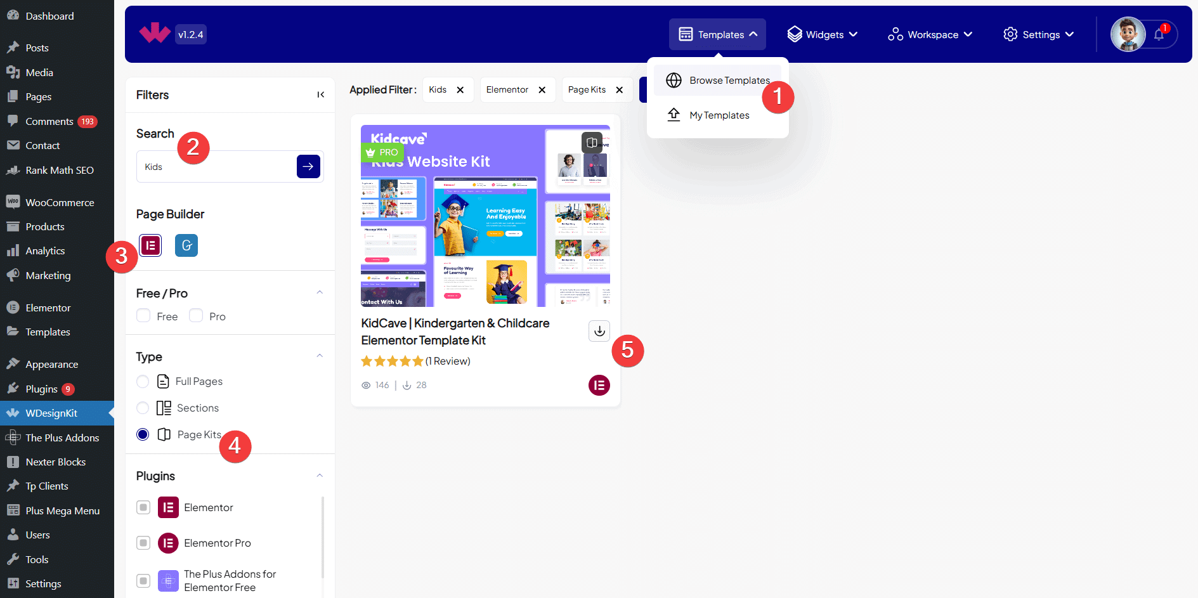Check the Free filter checkbox
This screenshot has height=598, width=1198.
point(143,316)
